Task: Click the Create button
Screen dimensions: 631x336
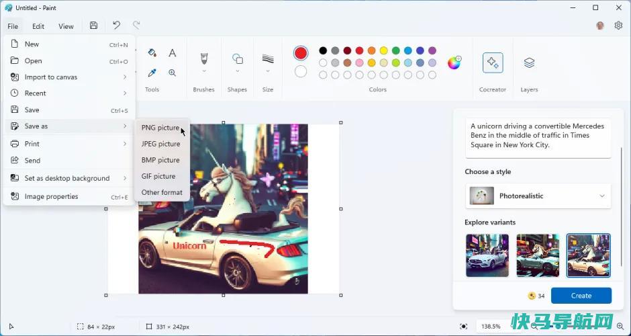Action: (581, 296)
